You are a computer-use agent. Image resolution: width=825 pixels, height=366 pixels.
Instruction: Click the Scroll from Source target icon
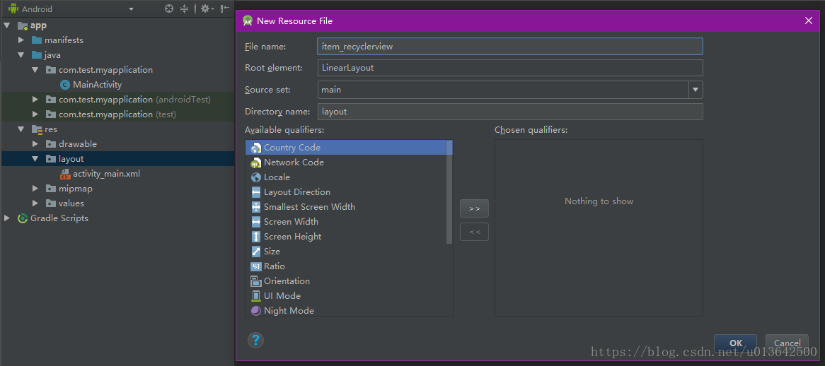pos(169,8)
